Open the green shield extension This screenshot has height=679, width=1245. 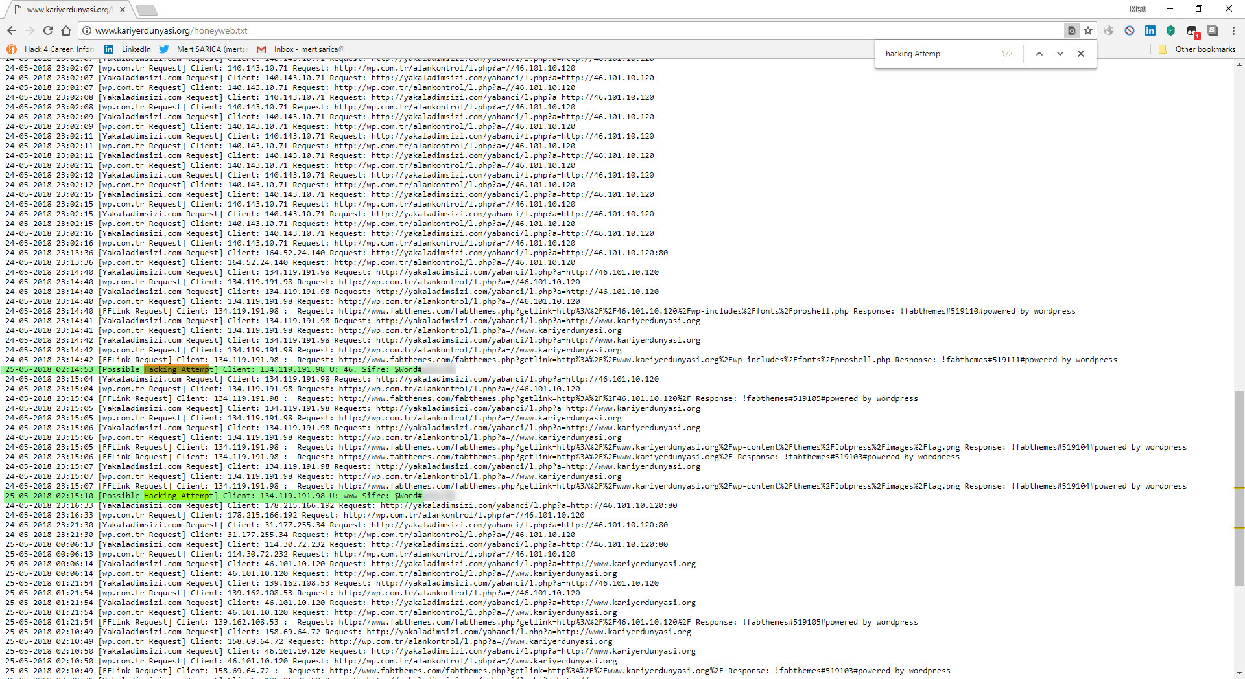coord(1170,30)
